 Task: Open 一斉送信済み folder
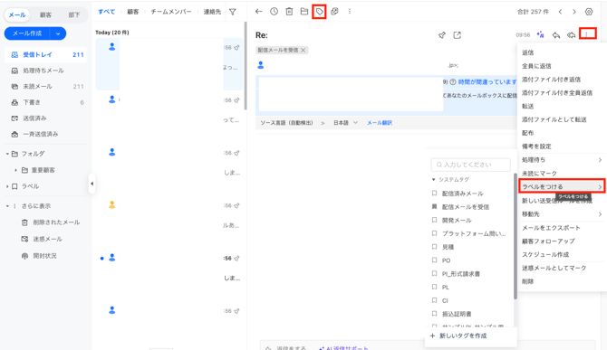(x=45, y=134)
